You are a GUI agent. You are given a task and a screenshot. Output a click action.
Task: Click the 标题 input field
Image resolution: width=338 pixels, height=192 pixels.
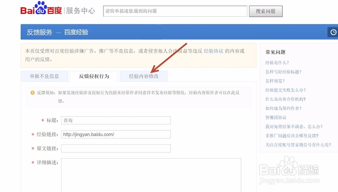[116, 120]
